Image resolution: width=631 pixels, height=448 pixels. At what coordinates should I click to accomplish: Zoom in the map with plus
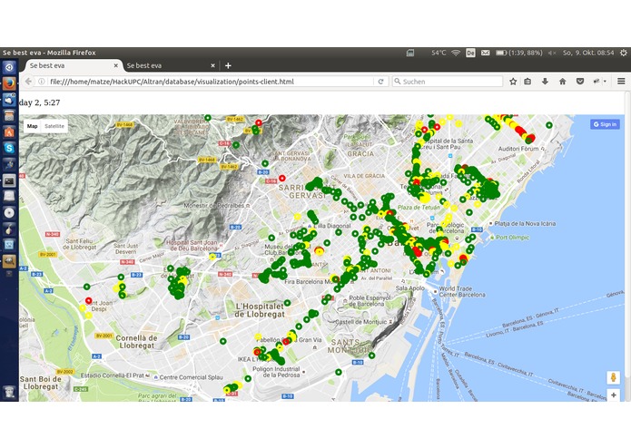click(613, 395)
